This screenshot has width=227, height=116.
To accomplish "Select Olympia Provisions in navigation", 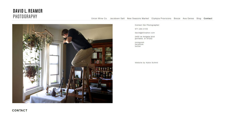I will click(x=161, y=19).
